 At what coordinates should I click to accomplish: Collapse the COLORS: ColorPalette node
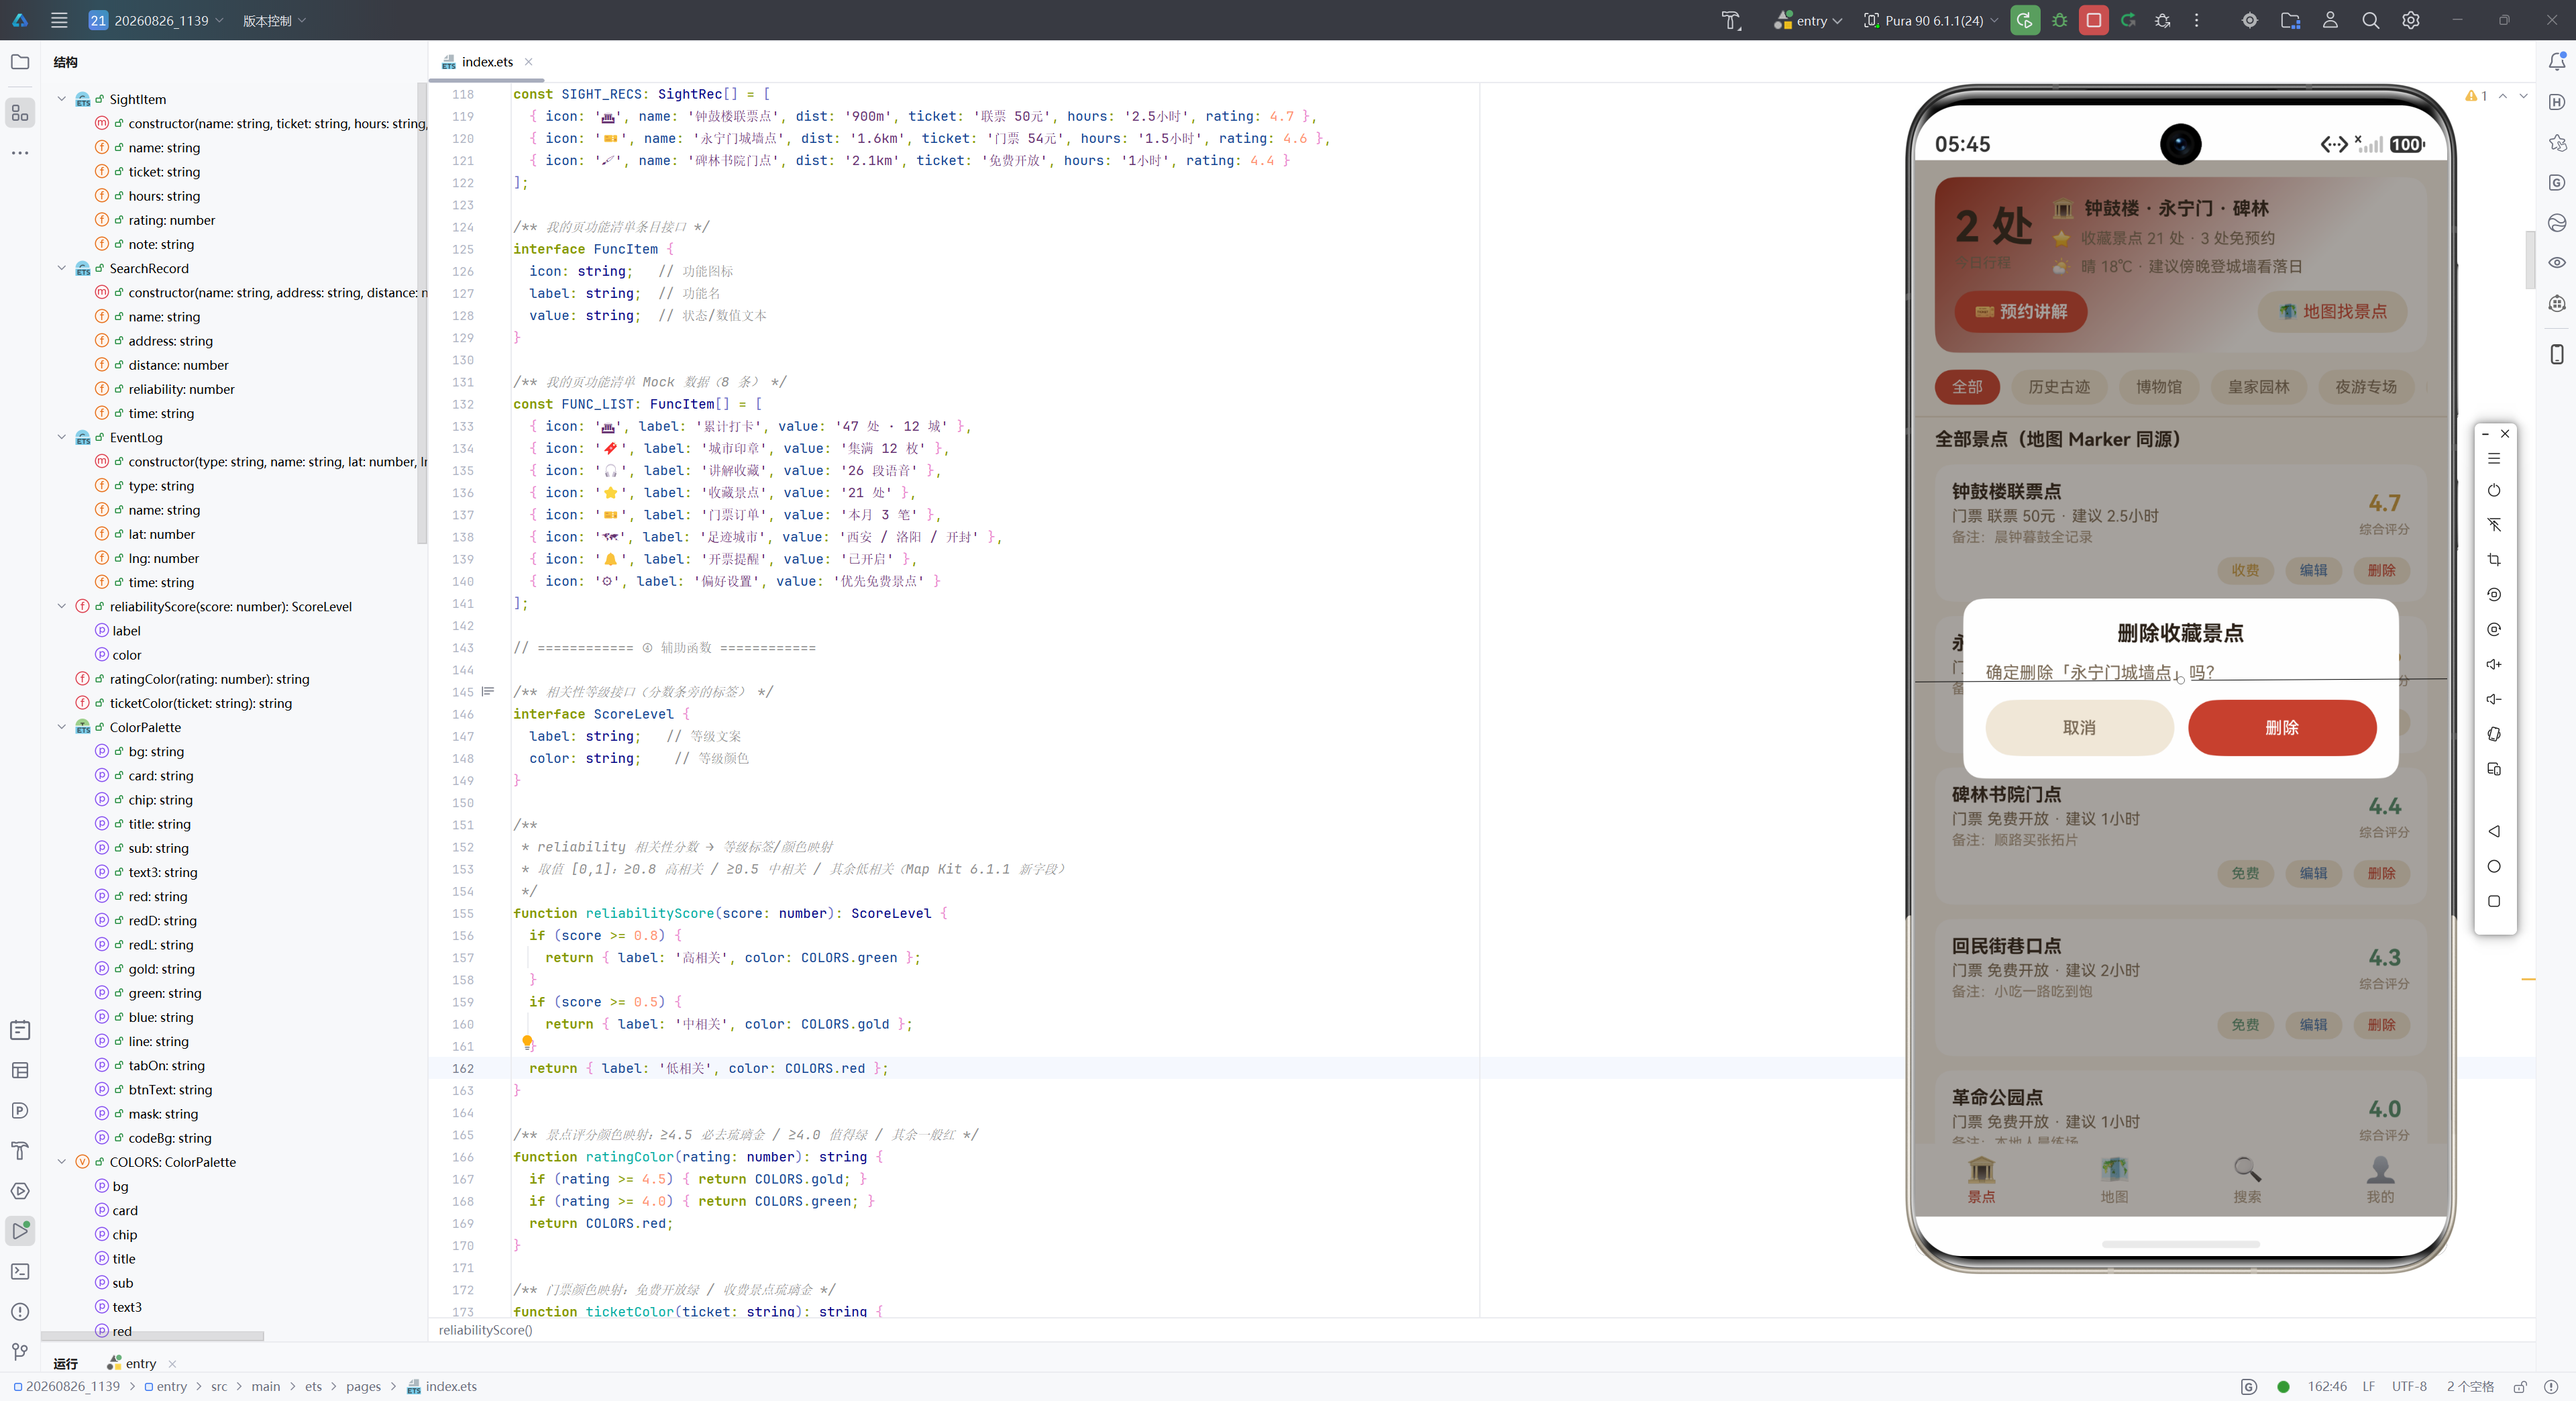61,1162
